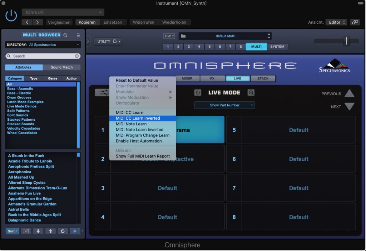366x251 pixels.
Task: Click the Live Mode magnifier zoom icon
Action: pos(251,92)
